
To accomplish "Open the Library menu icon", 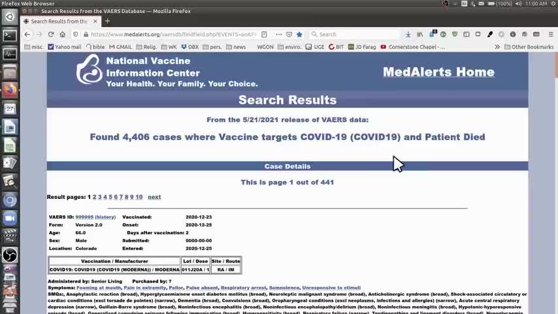I will click(x=420, y=35).
